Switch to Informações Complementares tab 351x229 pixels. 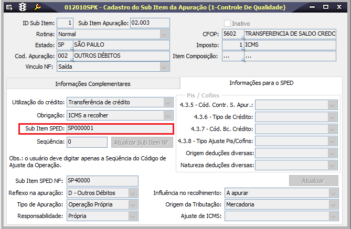[x=93, y=84]
